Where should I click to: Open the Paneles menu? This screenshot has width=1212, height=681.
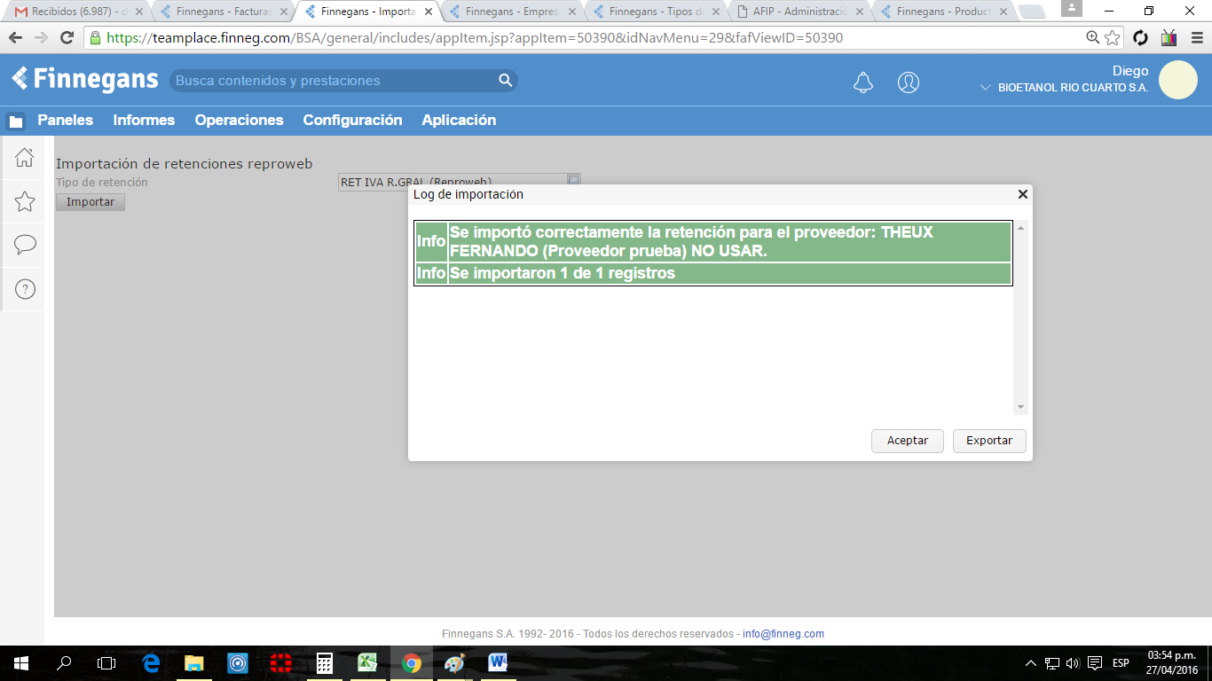coord(65,121)
